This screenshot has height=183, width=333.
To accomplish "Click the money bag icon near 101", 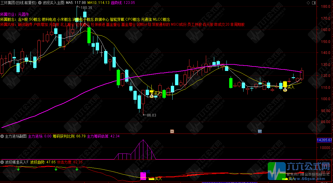I will pyautogui.click(x=151, y=96).
